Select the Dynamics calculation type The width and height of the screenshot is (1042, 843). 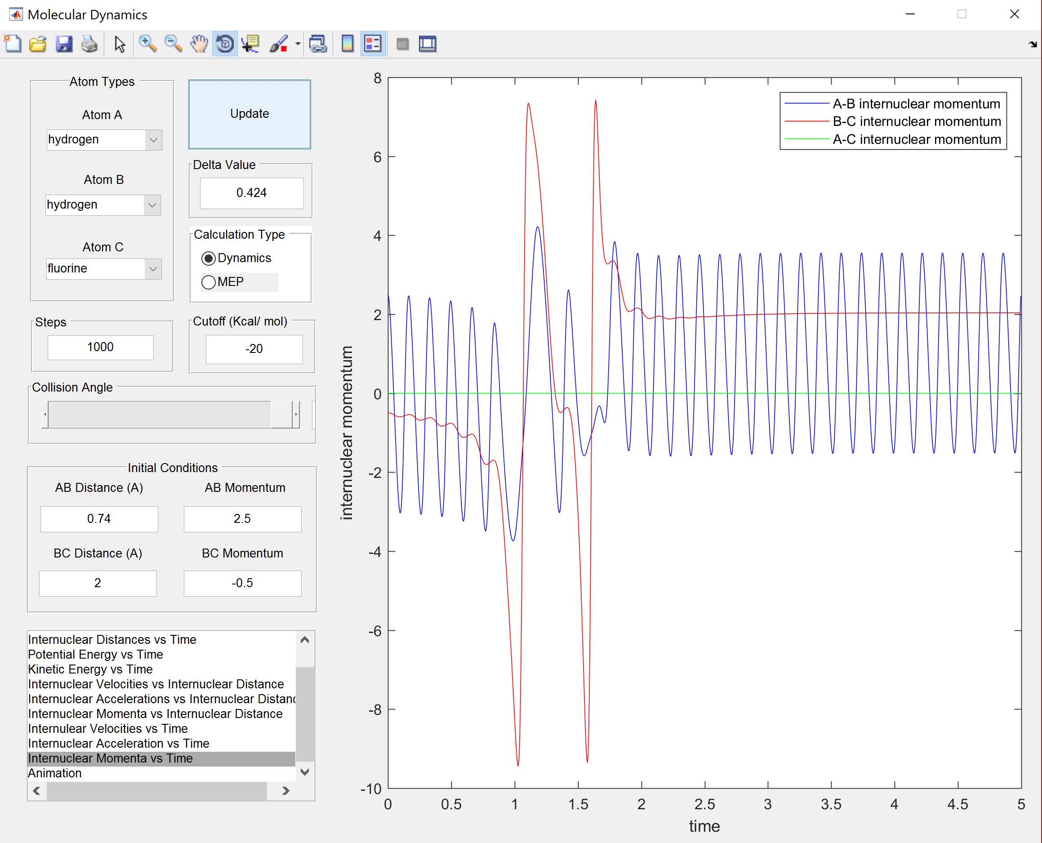pos(208,259)
